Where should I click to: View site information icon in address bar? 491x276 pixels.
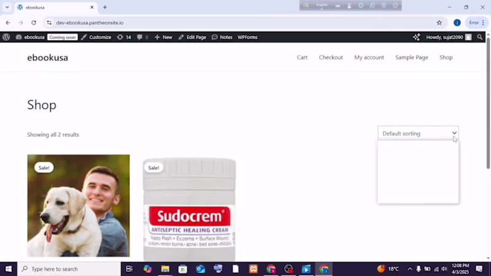[49, 23]
